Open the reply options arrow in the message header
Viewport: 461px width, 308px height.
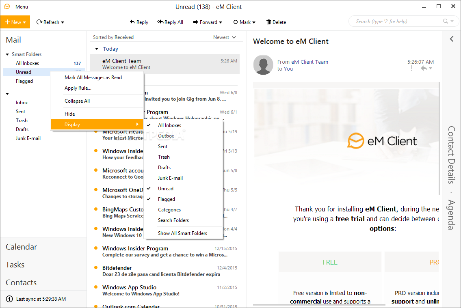431,69
